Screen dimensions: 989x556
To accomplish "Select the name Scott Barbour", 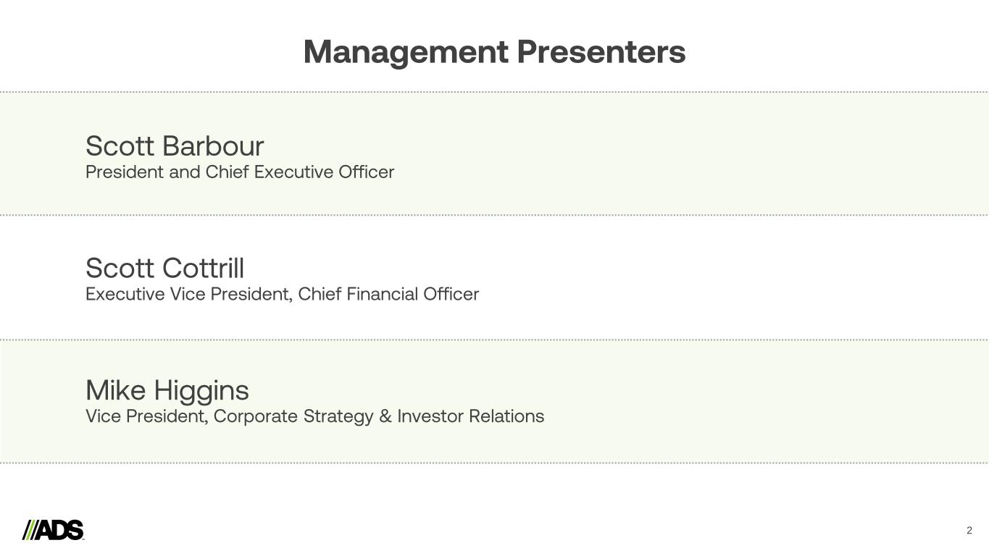I will click(175, 146).
